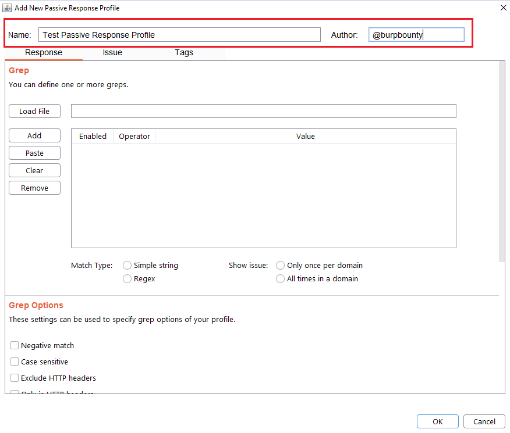
Task: Switch to the Issue tab
Action: [112, 52]
